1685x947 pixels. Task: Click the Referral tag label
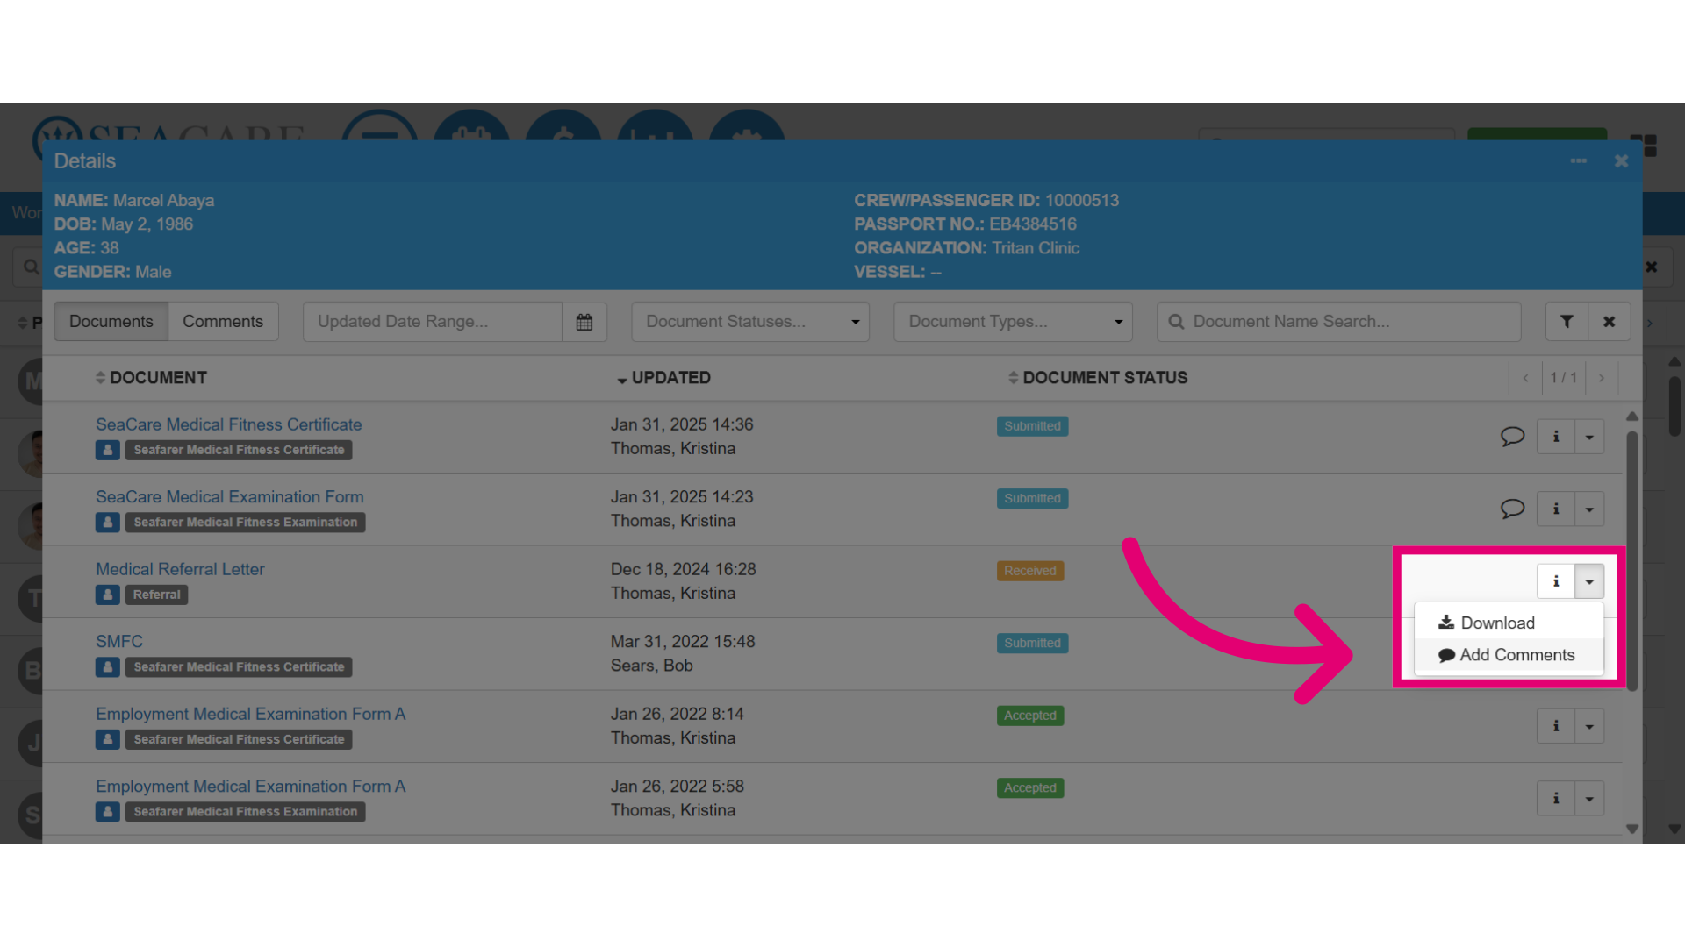click(x=157, y=595)
